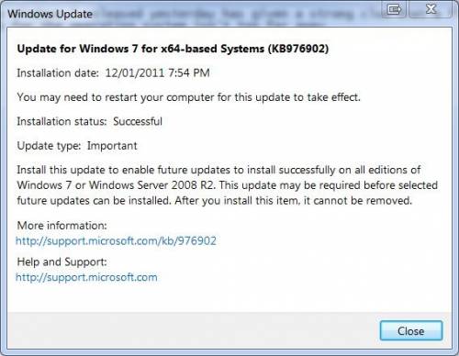Viewport: 459px width, 356px height.
Task: Click the Successful status value
Action: (138, 121)
